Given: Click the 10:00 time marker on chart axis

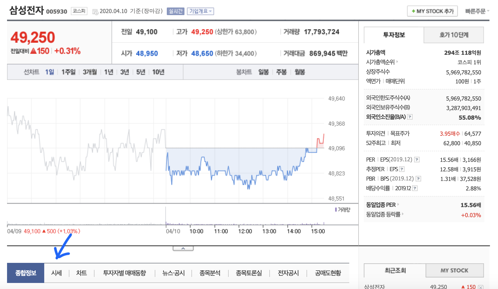Looking at the screenshot, I should point(196,231).
